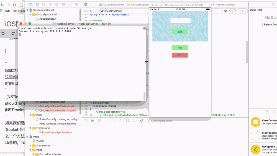Click the Done button in the find bar

pos(243,11)
